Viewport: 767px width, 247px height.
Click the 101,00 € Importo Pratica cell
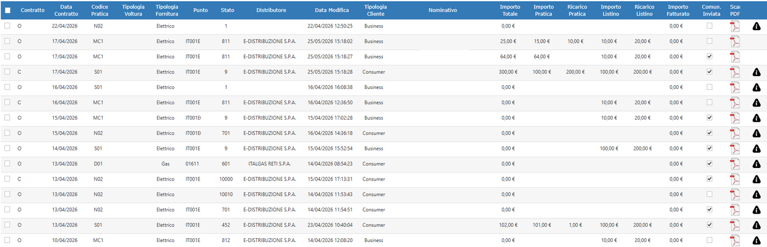click(543, 225)
